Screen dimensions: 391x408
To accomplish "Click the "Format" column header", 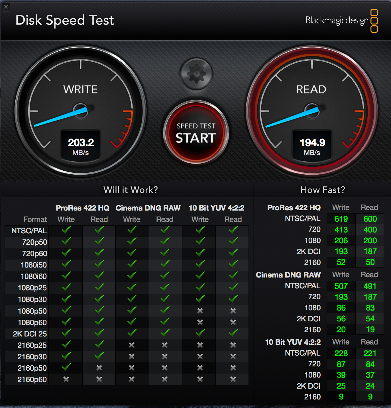I will tap(35, 219).
